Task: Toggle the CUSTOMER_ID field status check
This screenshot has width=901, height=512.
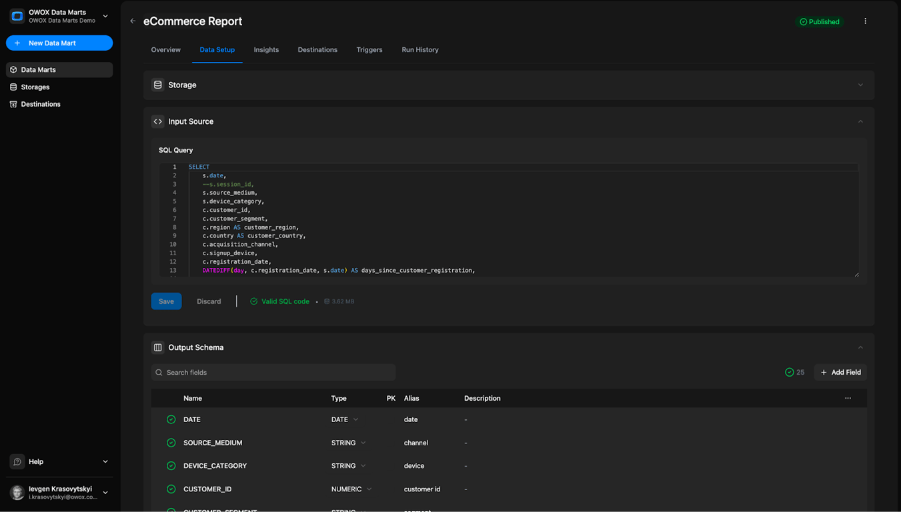Action: pyautogui.click(x=171, y=489)
